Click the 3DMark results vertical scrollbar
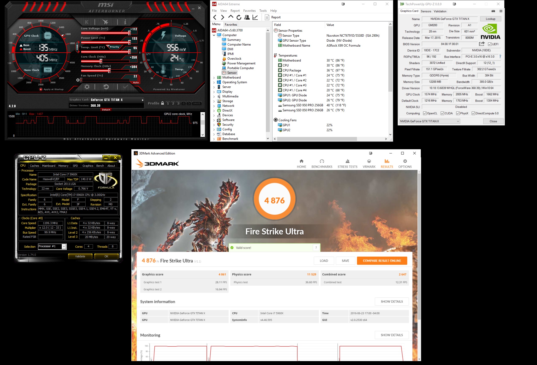 (x=419, y=246)
